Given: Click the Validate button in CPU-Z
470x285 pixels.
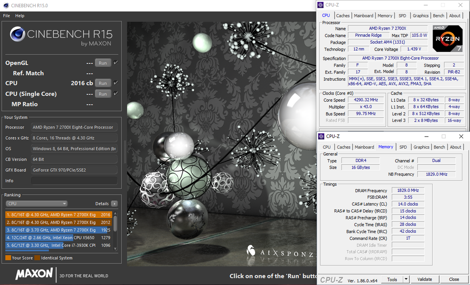Looking at the screenshot, I should (x=425, y=279).
